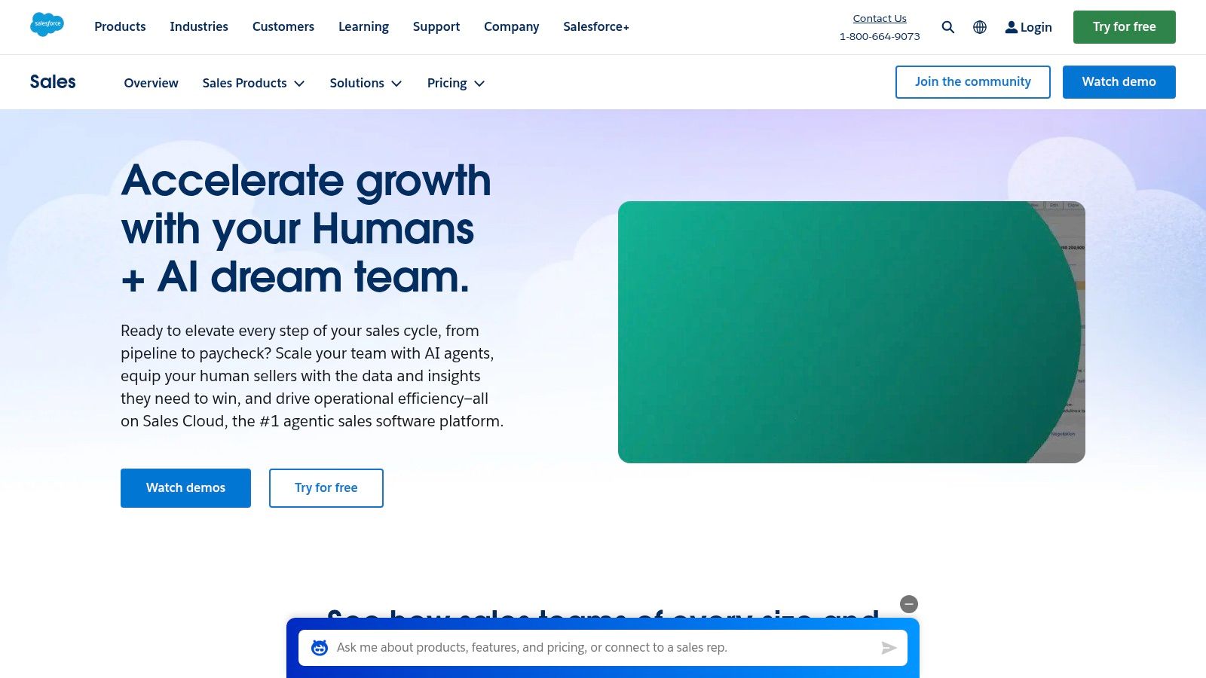Click the Sales section heading link
The width and height of the screenshot is (1206, 678).
click(x=53, y=81)
